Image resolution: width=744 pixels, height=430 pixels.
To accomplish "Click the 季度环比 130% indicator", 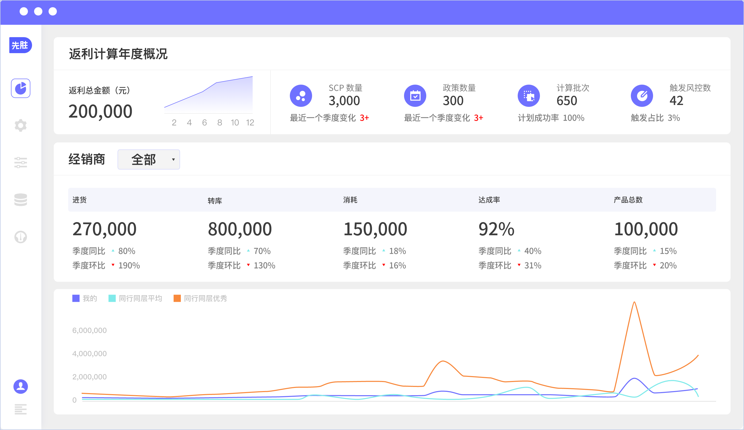I will point(242,265).
